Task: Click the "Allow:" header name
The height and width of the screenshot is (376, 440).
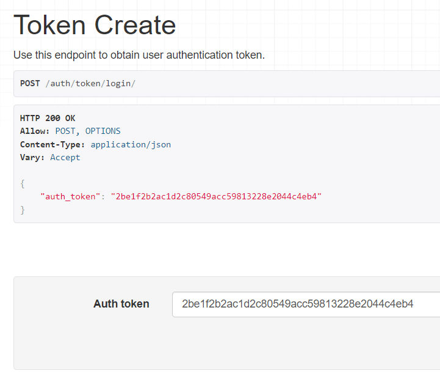Action: [x=35, y=131]
